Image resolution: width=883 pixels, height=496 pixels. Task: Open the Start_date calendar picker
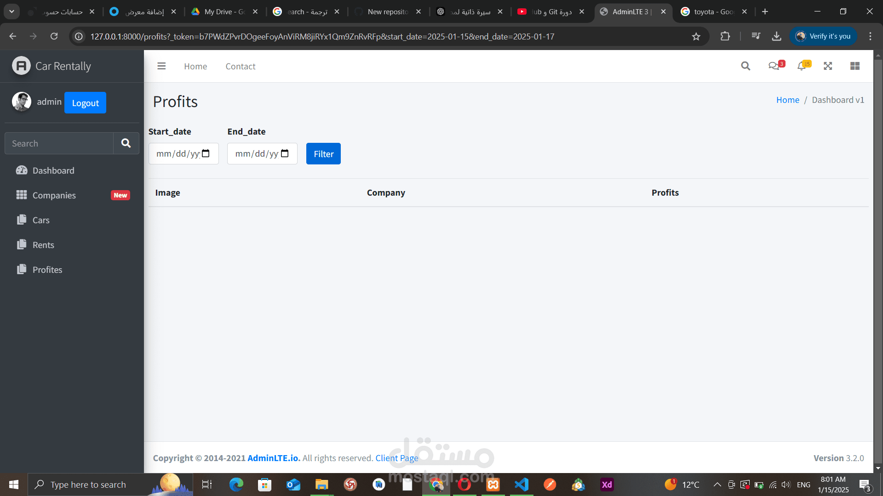206,153
